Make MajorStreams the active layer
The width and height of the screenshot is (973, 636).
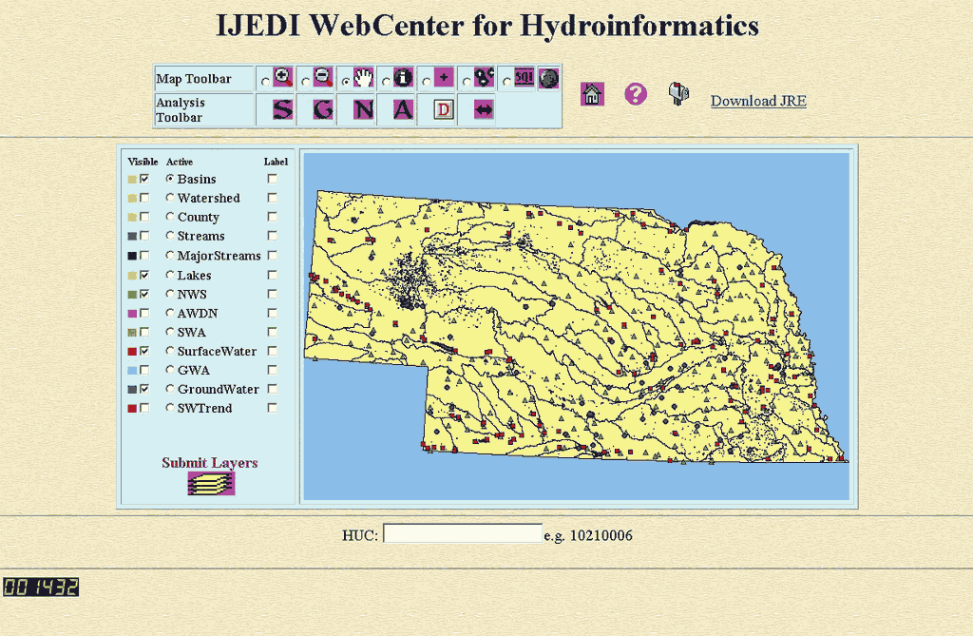pyautogui.click(x=170, y=256)
